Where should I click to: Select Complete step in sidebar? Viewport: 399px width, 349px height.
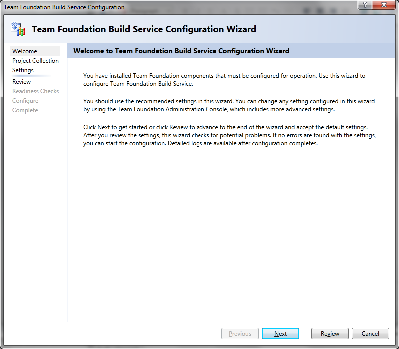(x=25, y=110)
